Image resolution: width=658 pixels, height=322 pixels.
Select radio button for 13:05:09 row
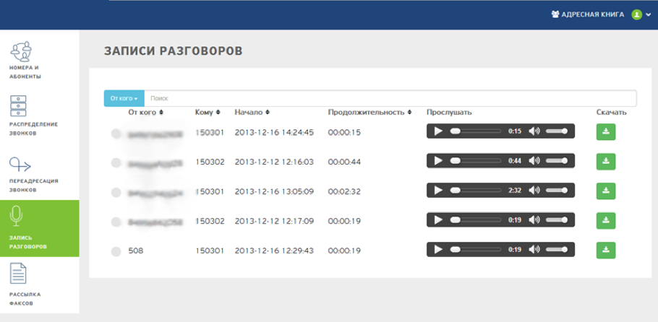click(116, 193)
